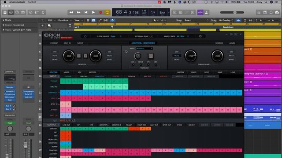Viewport: 282px width, 158px height.
Task: Click Read automation button on first channel strip
Action: [x=10, y=123]
